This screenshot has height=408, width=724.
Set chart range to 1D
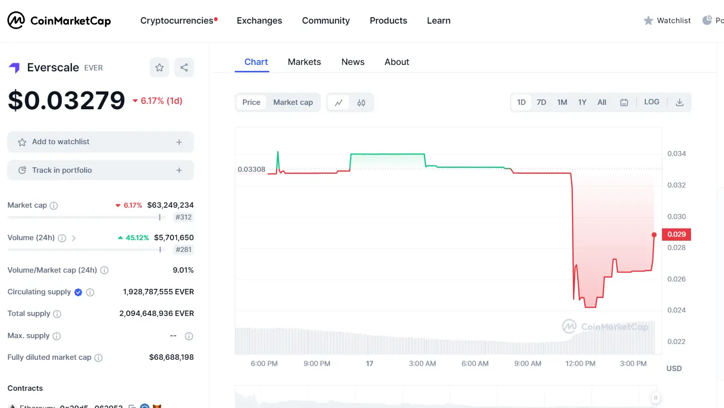tap(521, 102)
